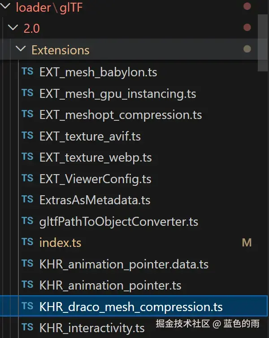
Task: Collapse the 2.0 folder chevron
Action: pos(13,28)
